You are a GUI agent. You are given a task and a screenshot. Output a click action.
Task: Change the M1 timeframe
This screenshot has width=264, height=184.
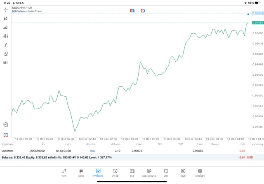point(5,63)
